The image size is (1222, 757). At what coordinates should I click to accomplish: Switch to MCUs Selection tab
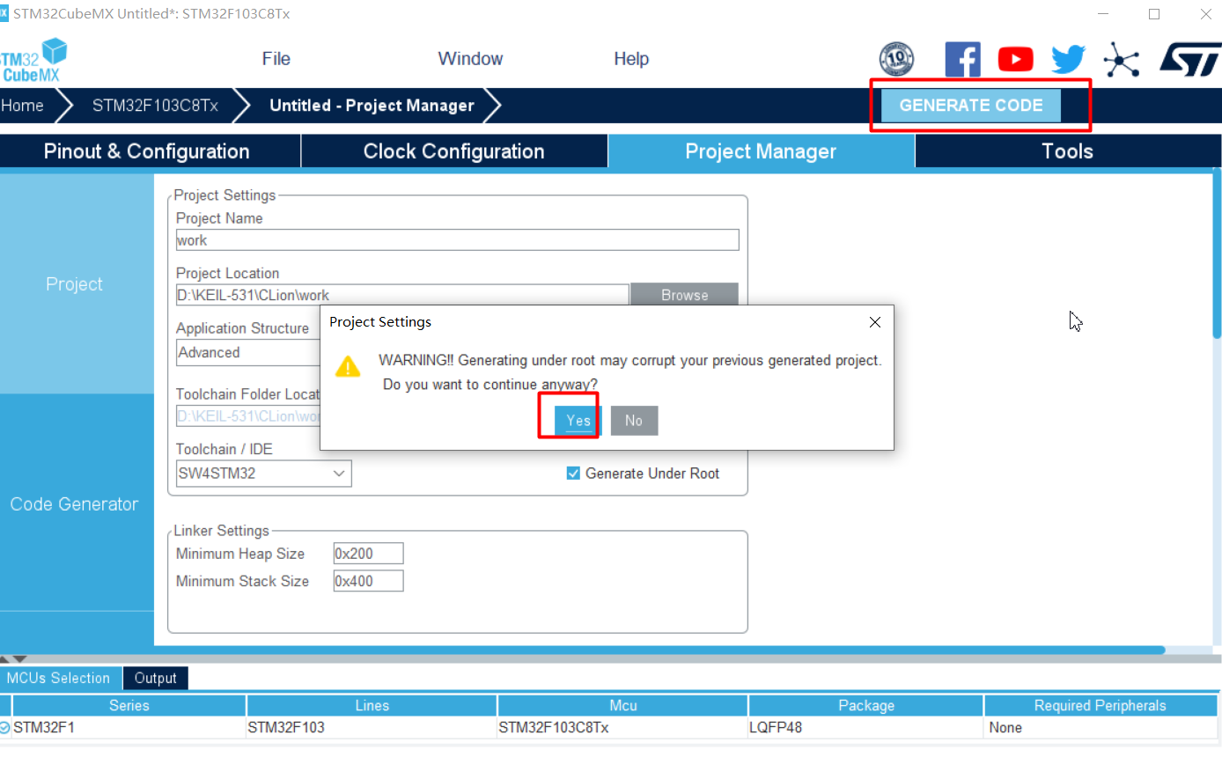click(x=60, y=678)
